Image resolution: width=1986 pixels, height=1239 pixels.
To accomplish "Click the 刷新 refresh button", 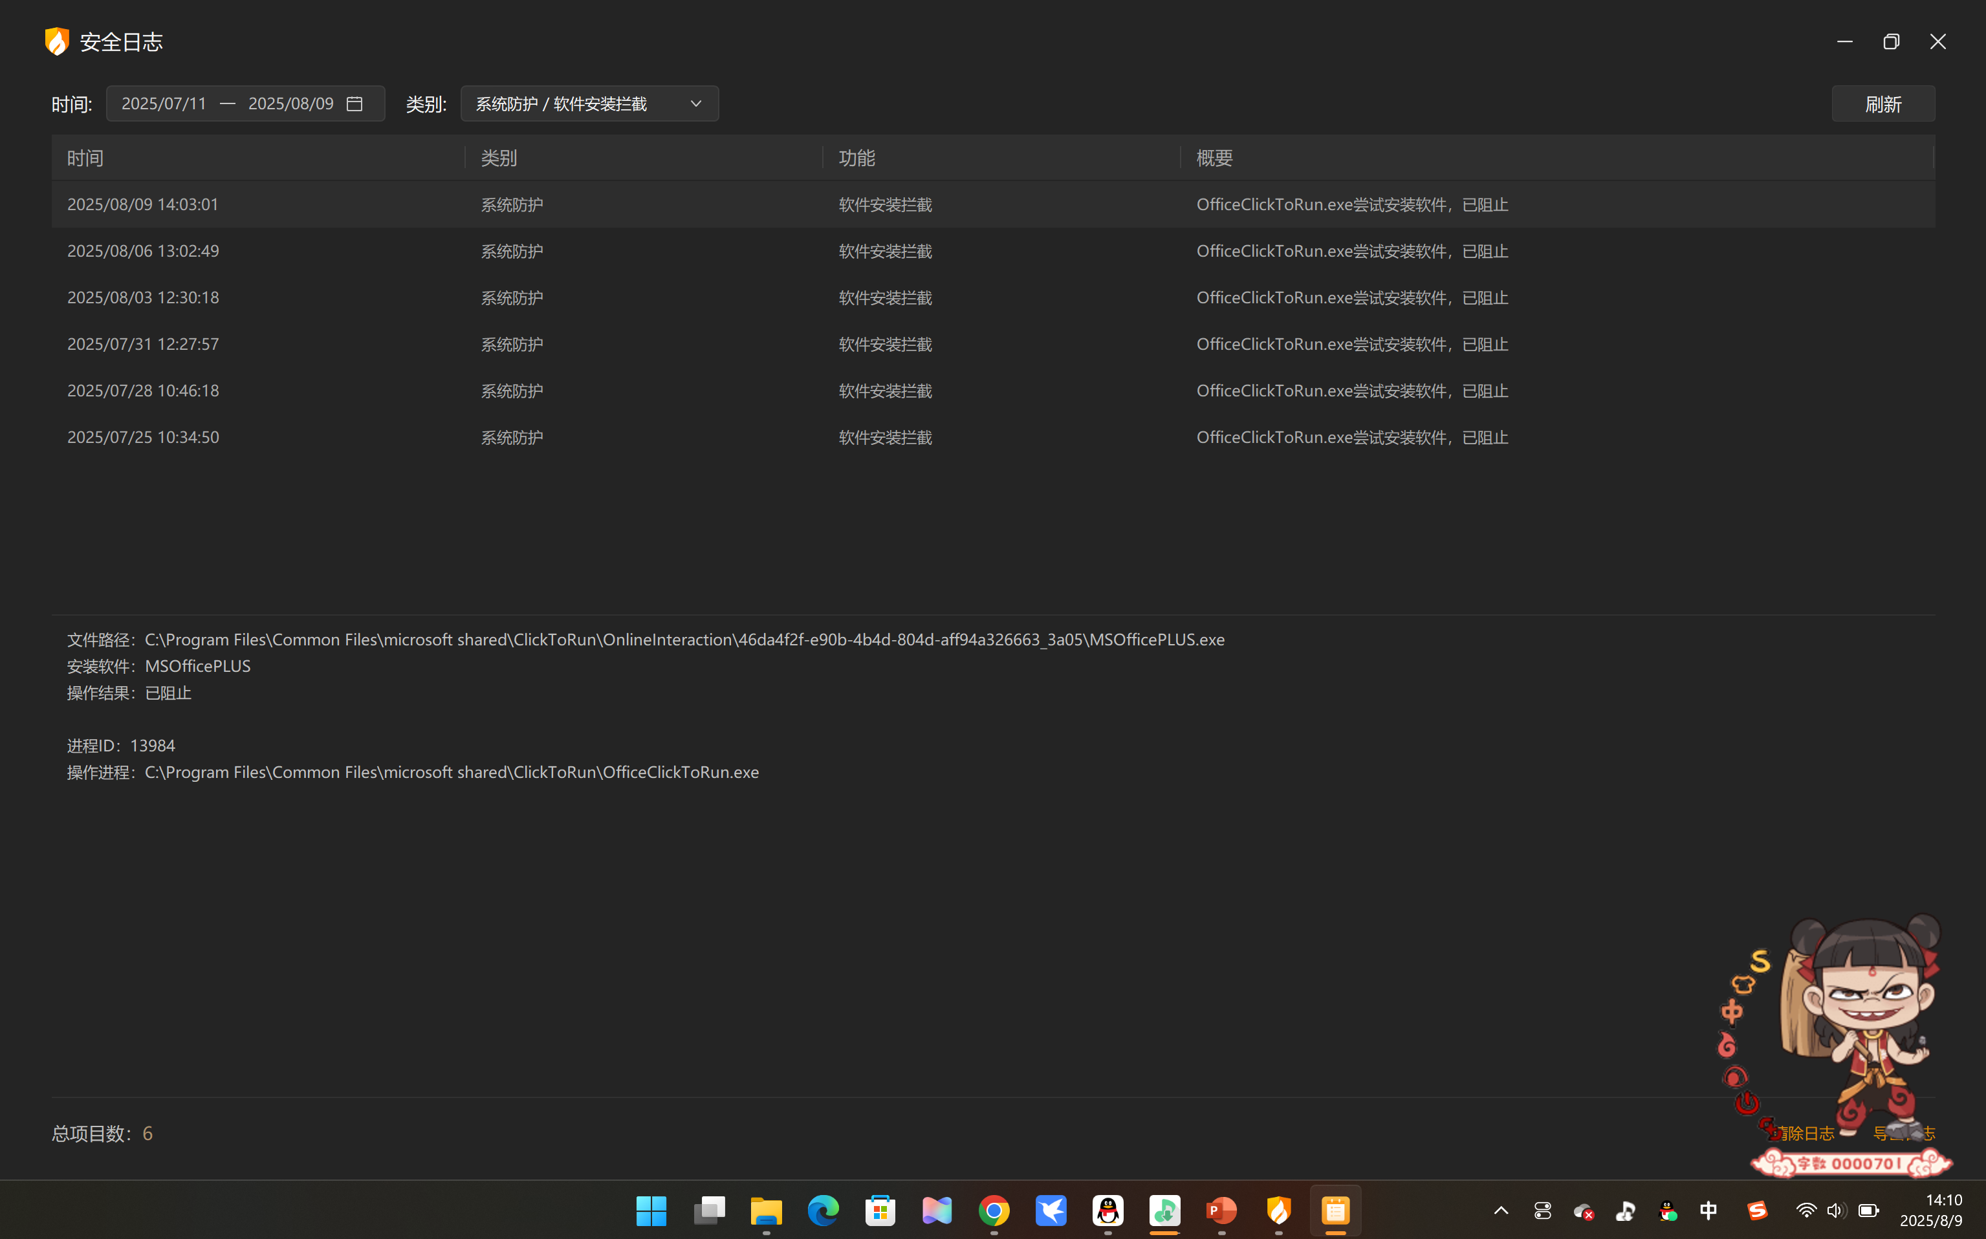I will tap(1882, 104).
